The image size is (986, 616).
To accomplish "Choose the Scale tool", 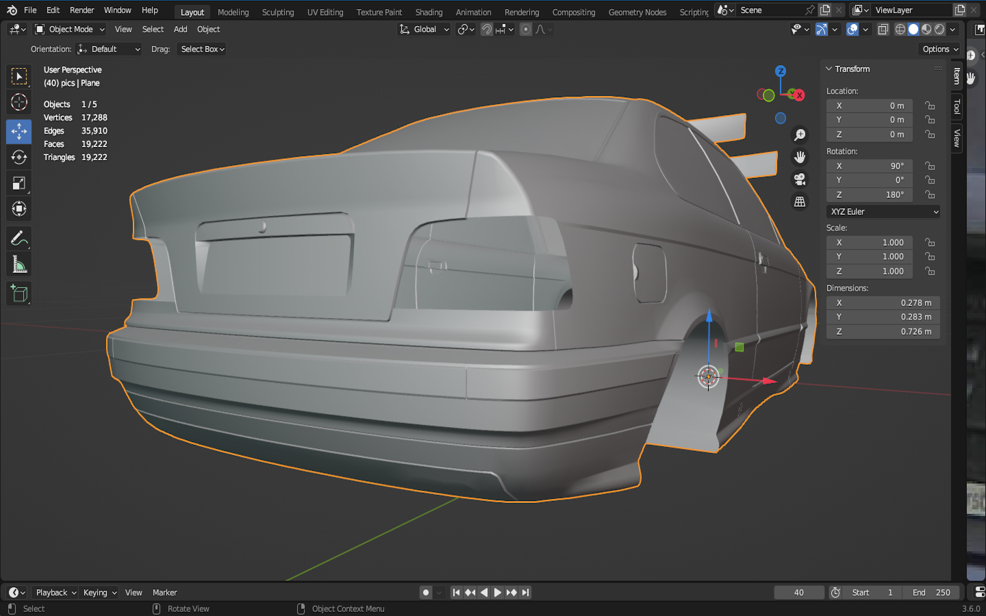I will click(x=19, y=183).
